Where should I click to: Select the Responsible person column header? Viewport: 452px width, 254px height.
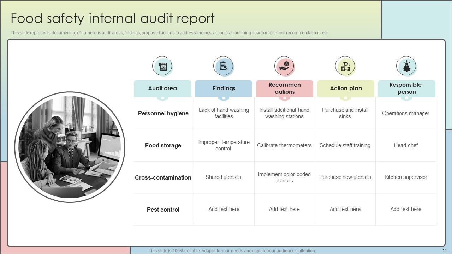pyautogui.click(x=406, y=88)
